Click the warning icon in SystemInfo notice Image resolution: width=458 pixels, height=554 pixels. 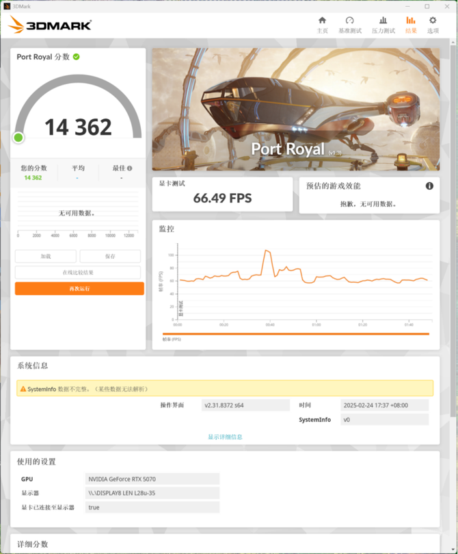23,389
